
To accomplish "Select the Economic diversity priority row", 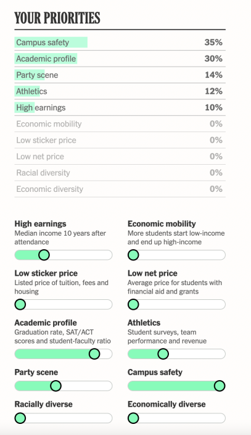I will [x=120, y=189].
